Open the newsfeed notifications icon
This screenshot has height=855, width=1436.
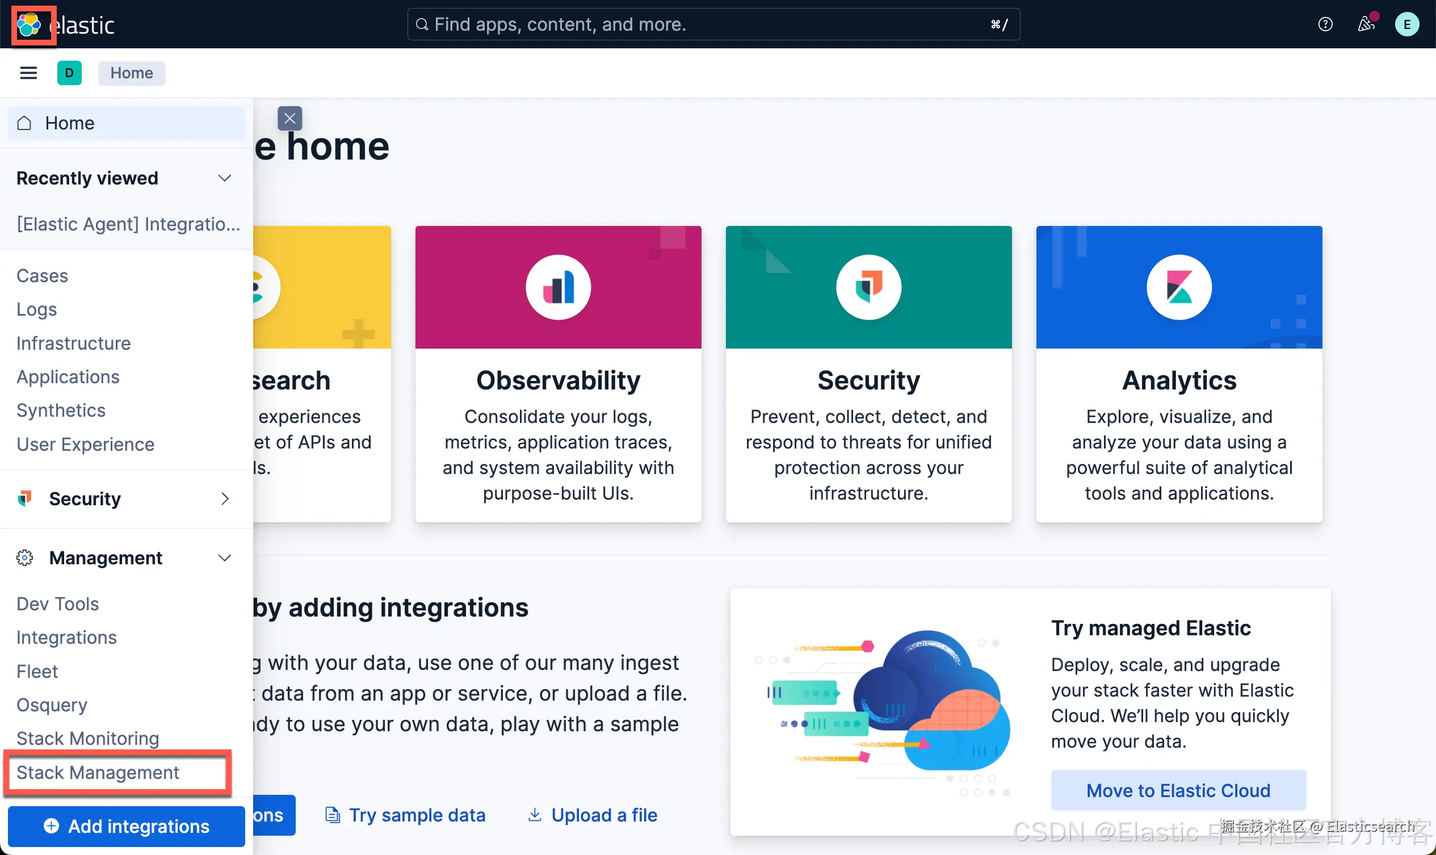1366,24
